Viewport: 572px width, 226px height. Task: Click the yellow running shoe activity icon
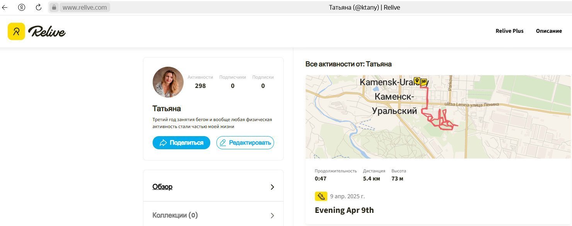pyautogui.click(x=321, y=196)
